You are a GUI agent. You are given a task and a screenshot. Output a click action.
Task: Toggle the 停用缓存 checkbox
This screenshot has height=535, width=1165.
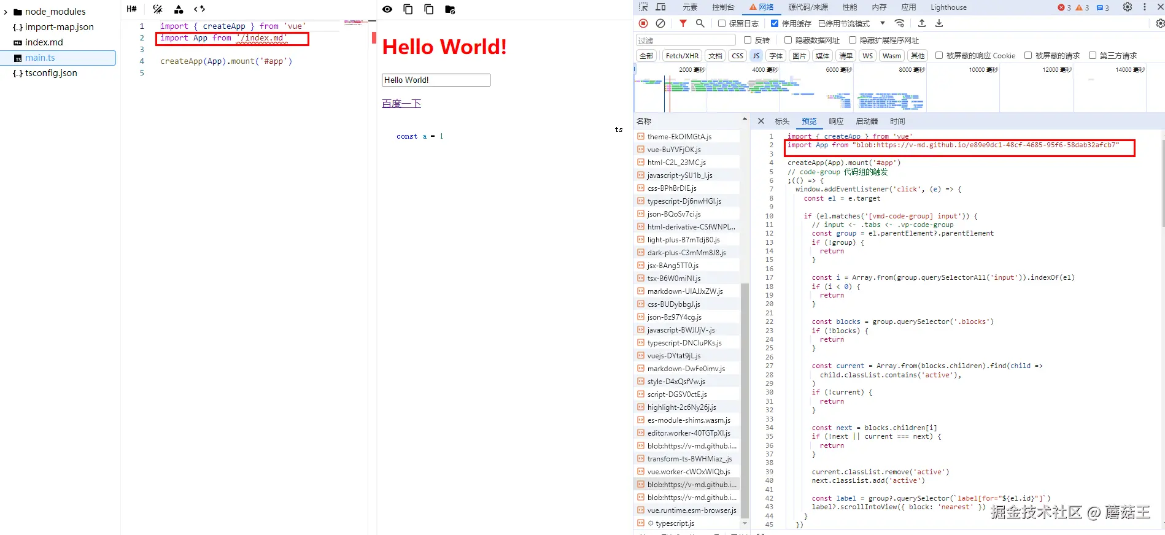pos(775,23)
